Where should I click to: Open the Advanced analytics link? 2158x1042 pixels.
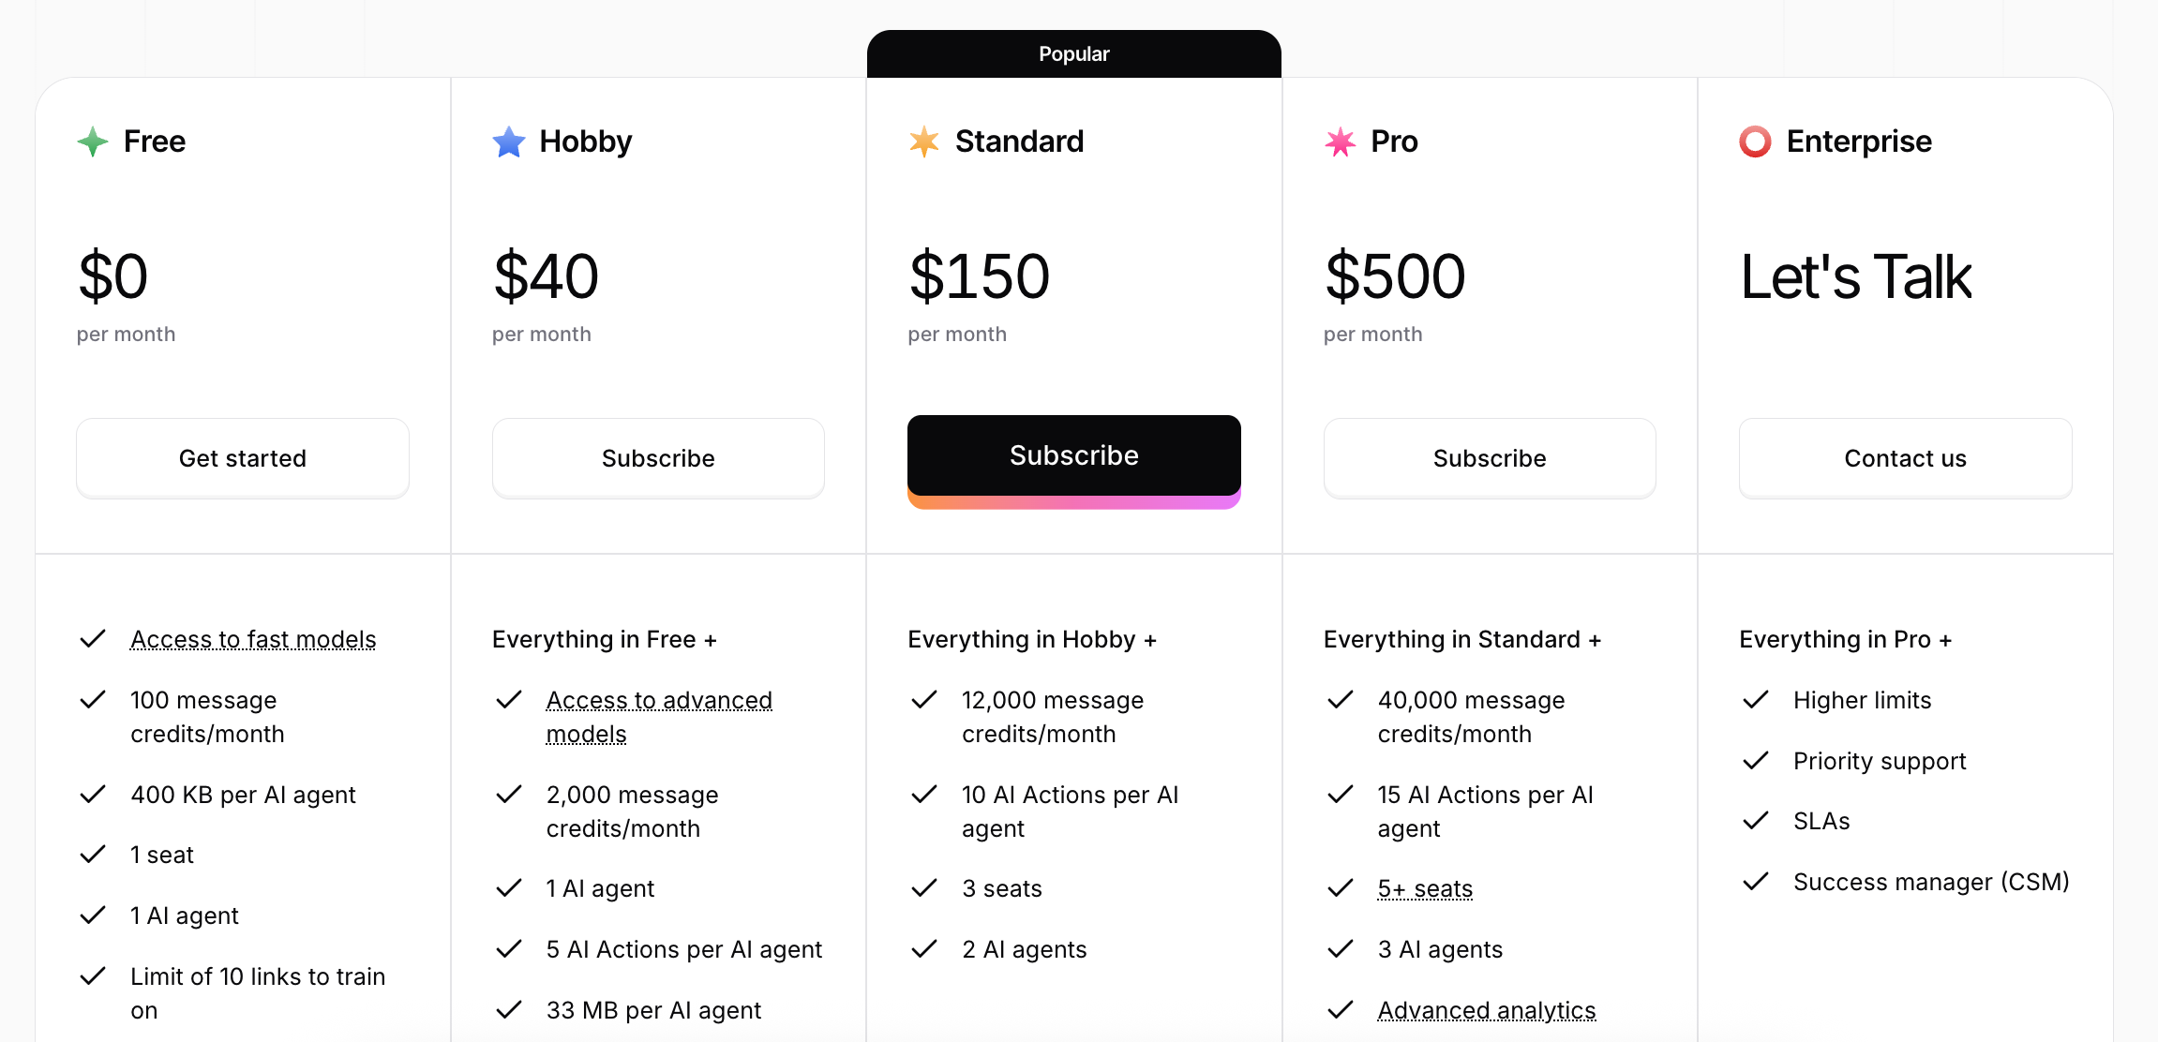coord(1487,1010)
